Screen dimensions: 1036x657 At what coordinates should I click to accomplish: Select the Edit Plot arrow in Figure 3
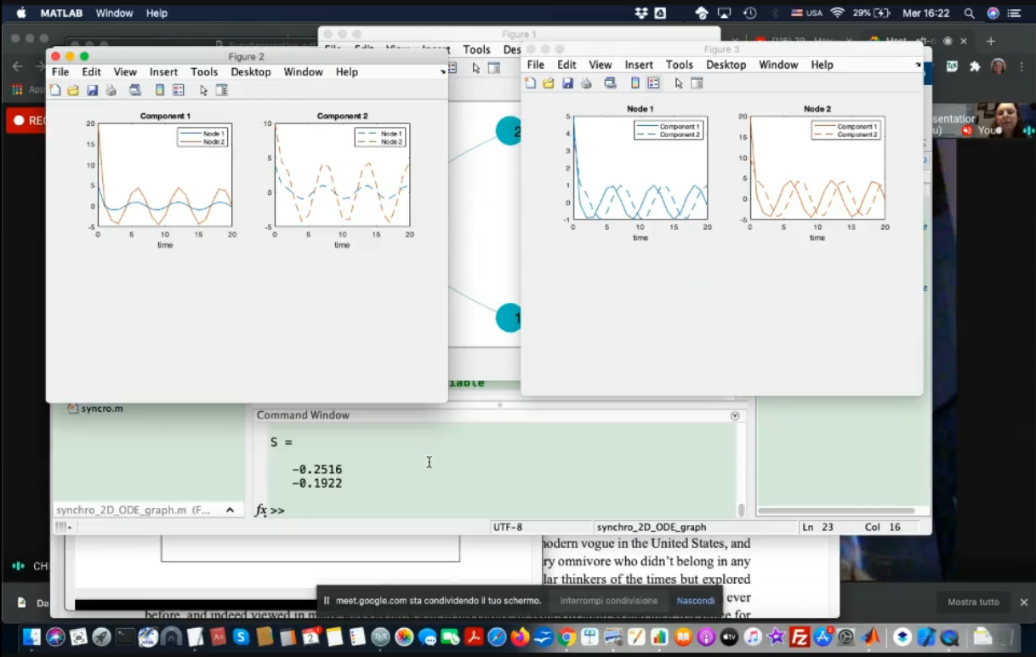[678, 83]
